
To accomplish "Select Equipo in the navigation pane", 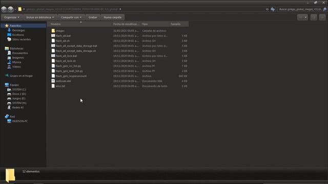I will 14,85.
